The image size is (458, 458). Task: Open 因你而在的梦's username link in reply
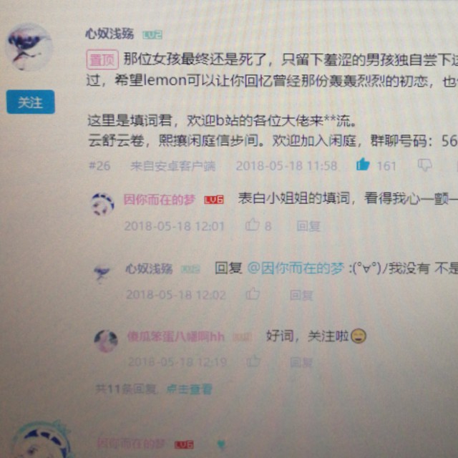(x=159, y=200)
